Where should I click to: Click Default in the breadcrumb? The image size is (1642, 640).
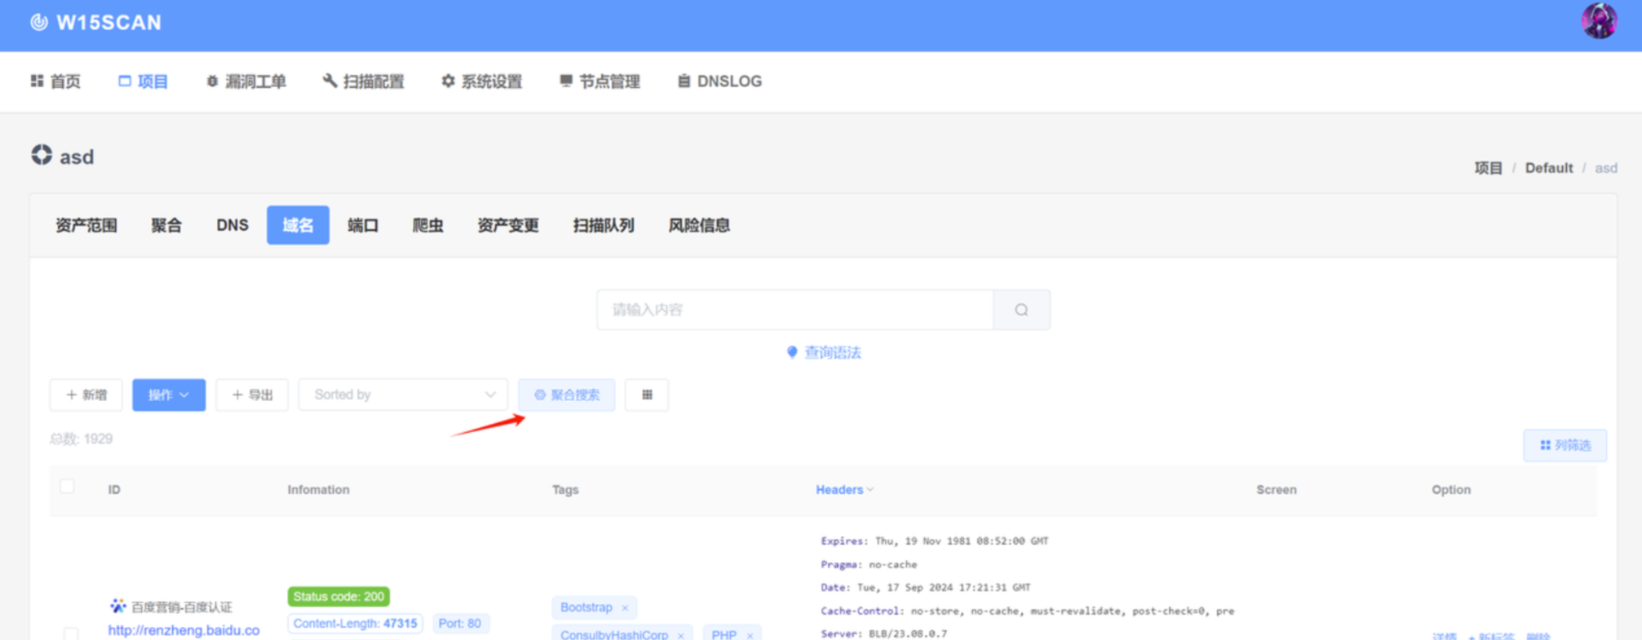pos(1548,168)
